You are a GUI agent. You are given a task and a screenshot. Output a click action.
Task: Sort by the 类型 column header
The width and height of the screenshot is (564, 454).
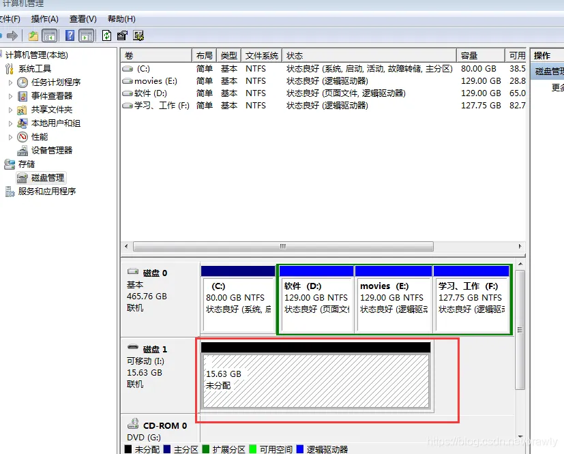click(x=228, y=56)
